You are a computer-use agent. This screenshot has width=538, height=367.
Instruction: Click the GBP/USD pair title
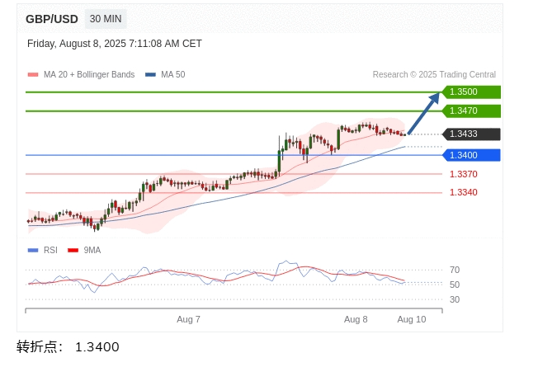(52, 19)
